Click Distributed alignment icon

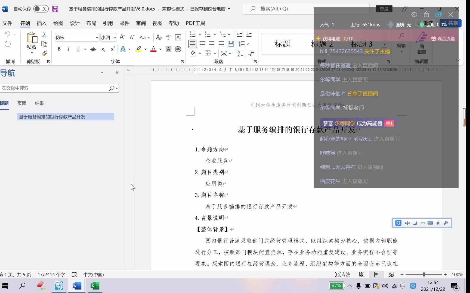click(231, 44)
